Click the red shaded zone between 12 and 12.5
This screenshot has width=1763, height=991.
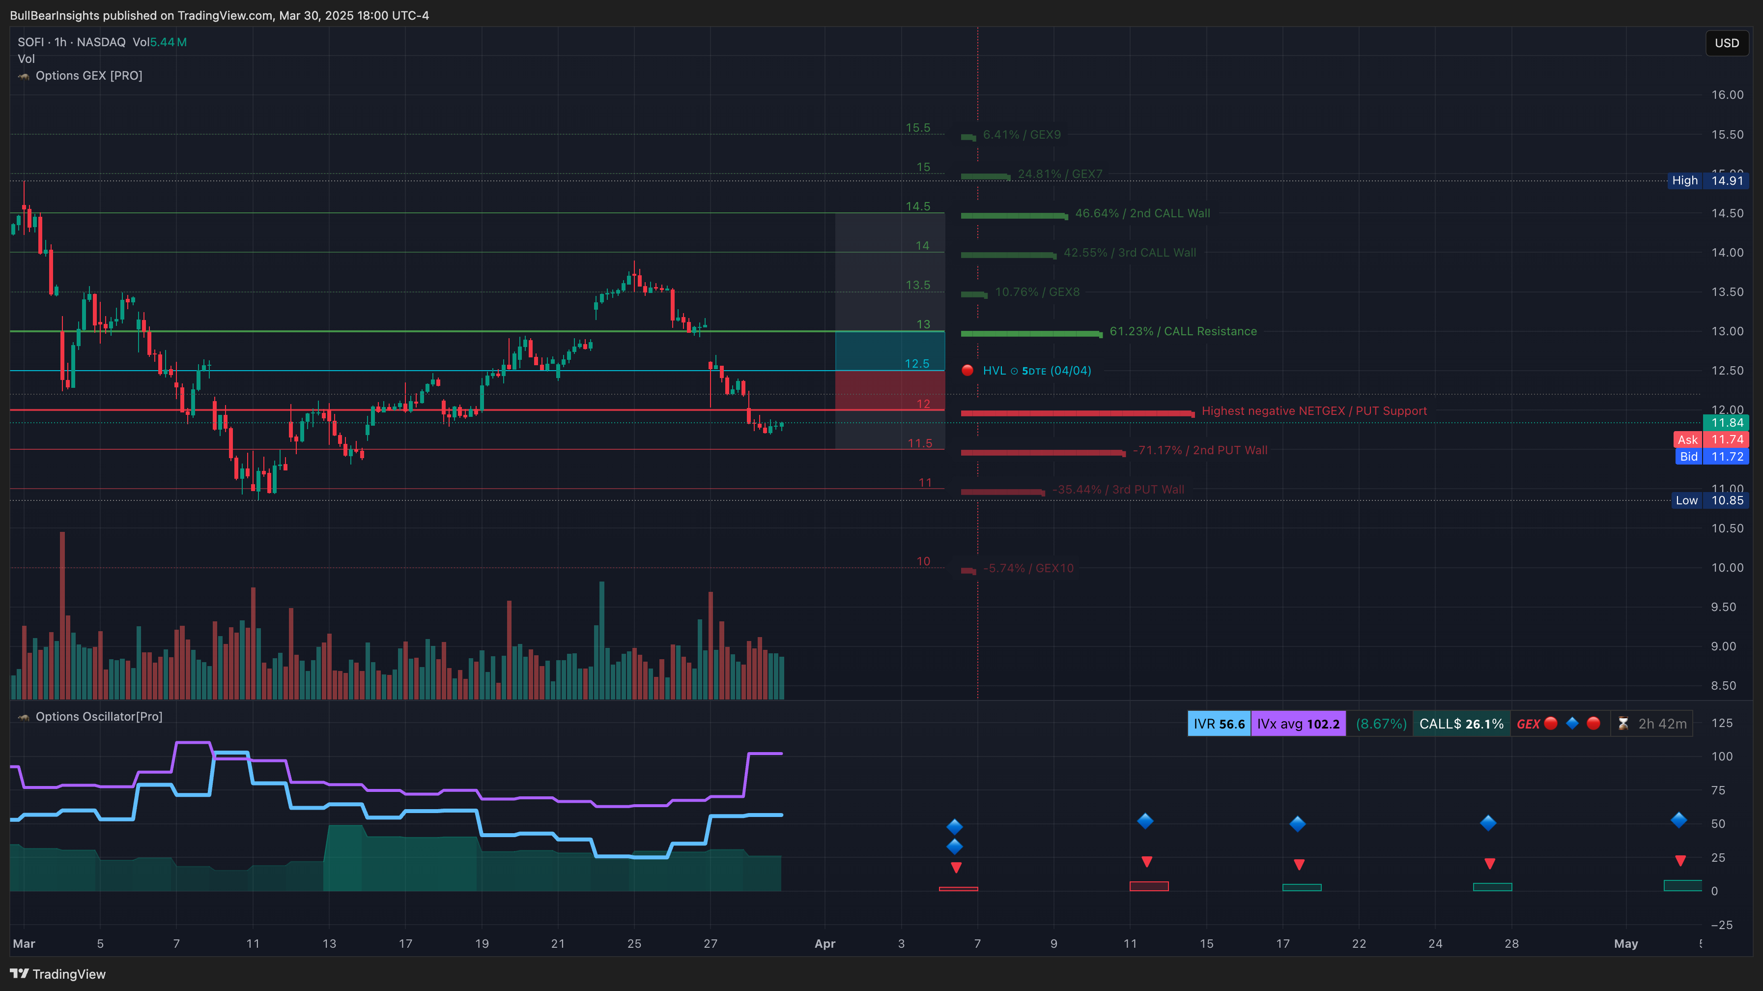[x=890, y=390]
